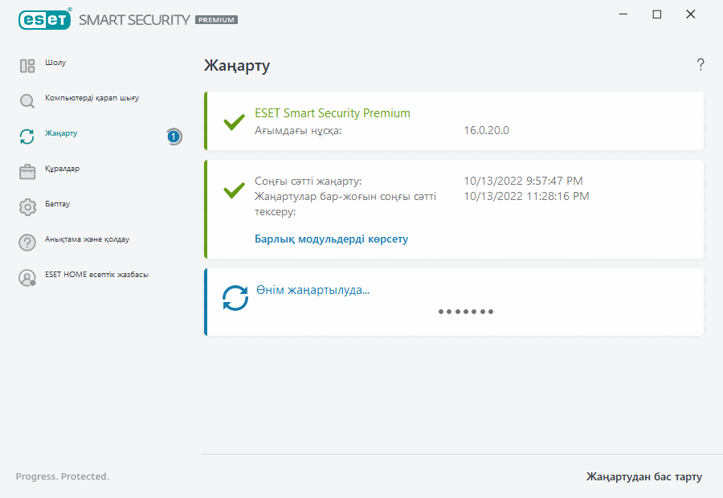Click the Баптау gear icon
Viewport: 723px width, 498px height.
coord(27,207)
